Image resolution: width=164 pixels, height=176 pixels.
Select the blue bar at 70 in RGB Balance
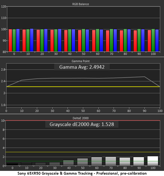click(x=115, y=40)
